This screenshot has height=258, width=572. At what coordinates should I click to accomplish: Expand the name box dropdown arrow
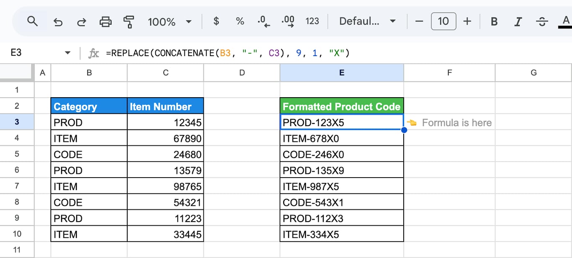67,53
